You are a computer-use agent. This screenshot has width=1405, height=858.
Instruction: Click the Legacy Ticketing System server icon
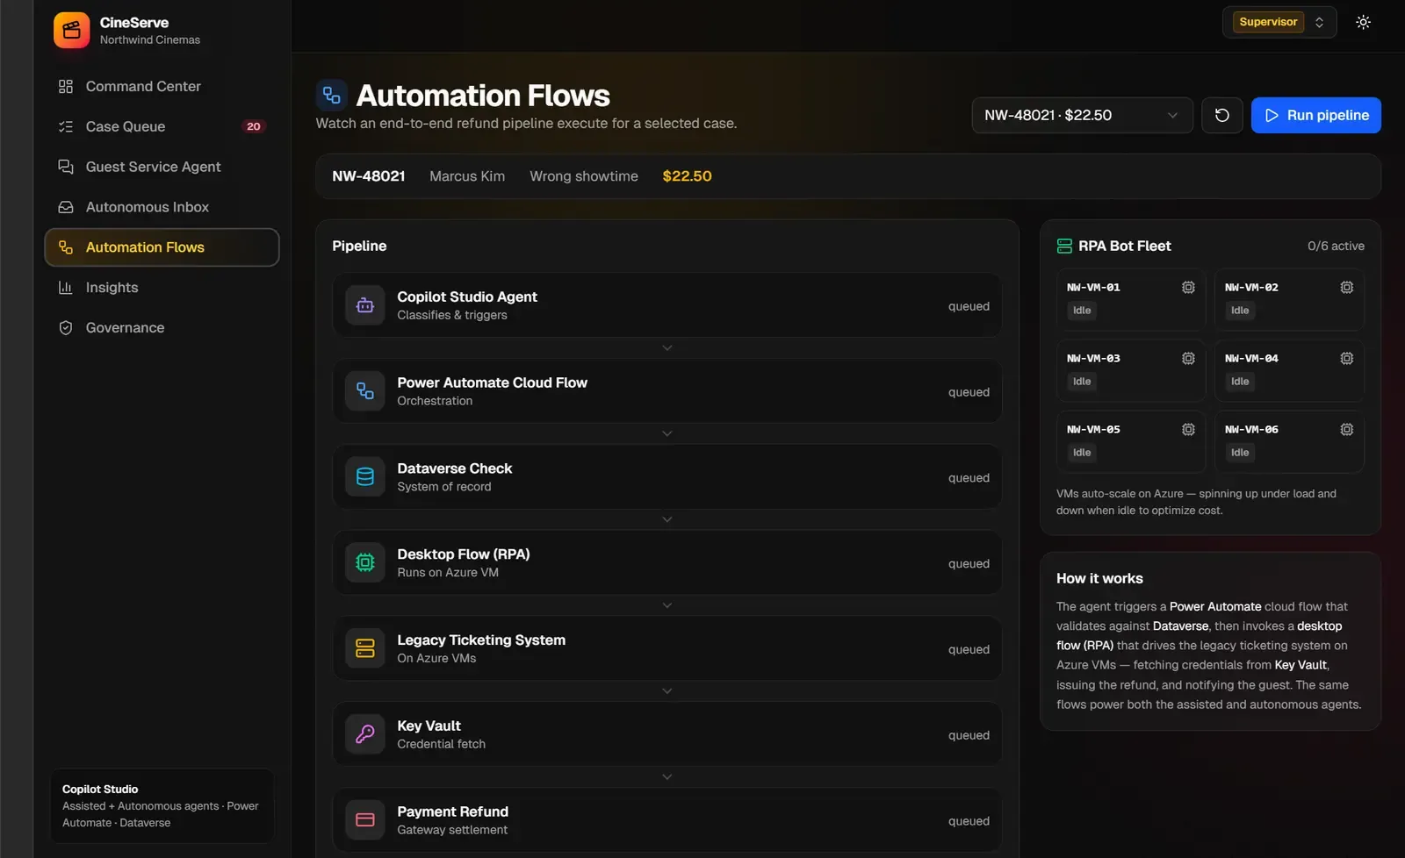point(365,648)
